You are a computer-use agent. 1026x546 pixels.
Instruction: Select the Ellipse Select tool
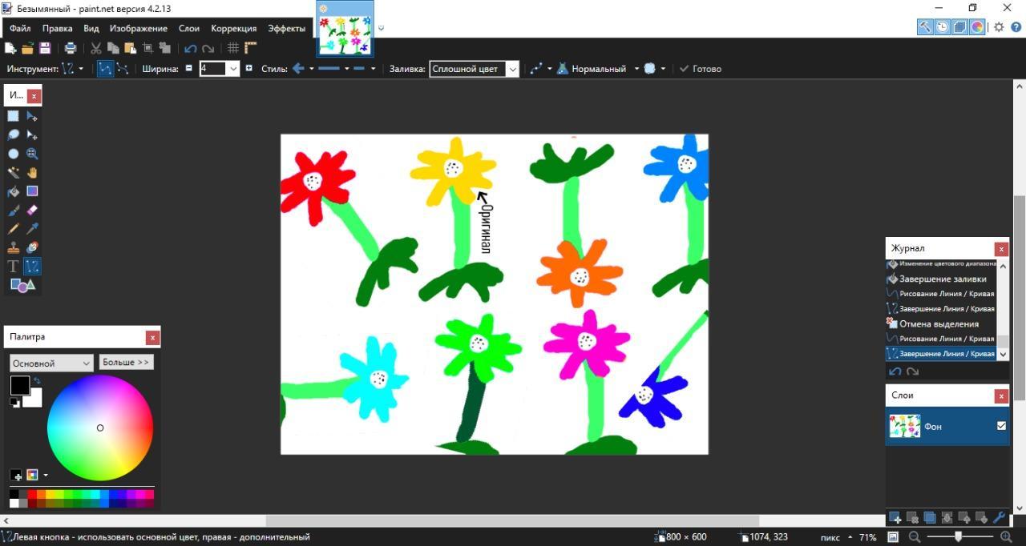point(14,154)
